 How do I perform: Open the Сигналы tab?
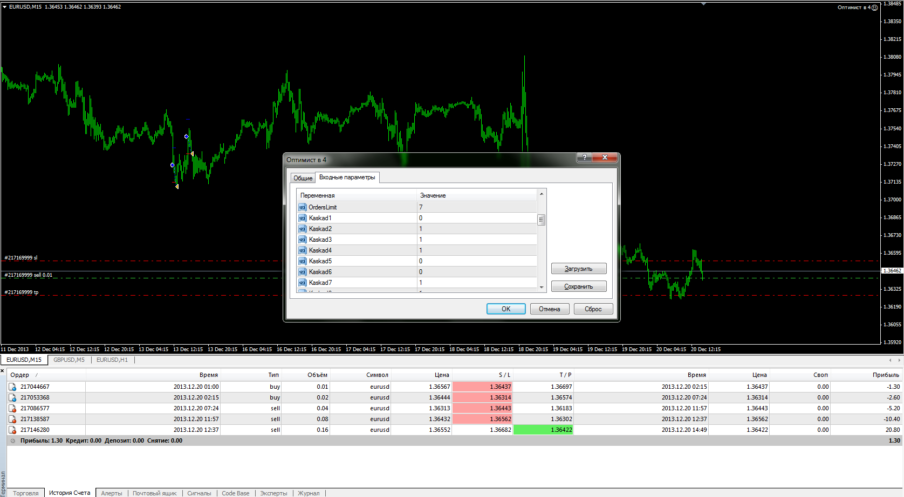point(199,493)
